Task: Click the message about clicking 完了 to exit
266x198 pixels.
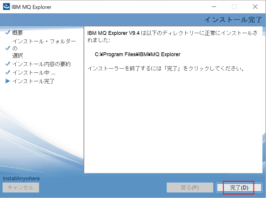Action: pos(166,69)
